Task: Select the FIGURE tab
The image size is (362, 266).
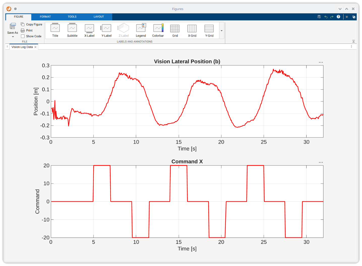Action: [19, 17]
